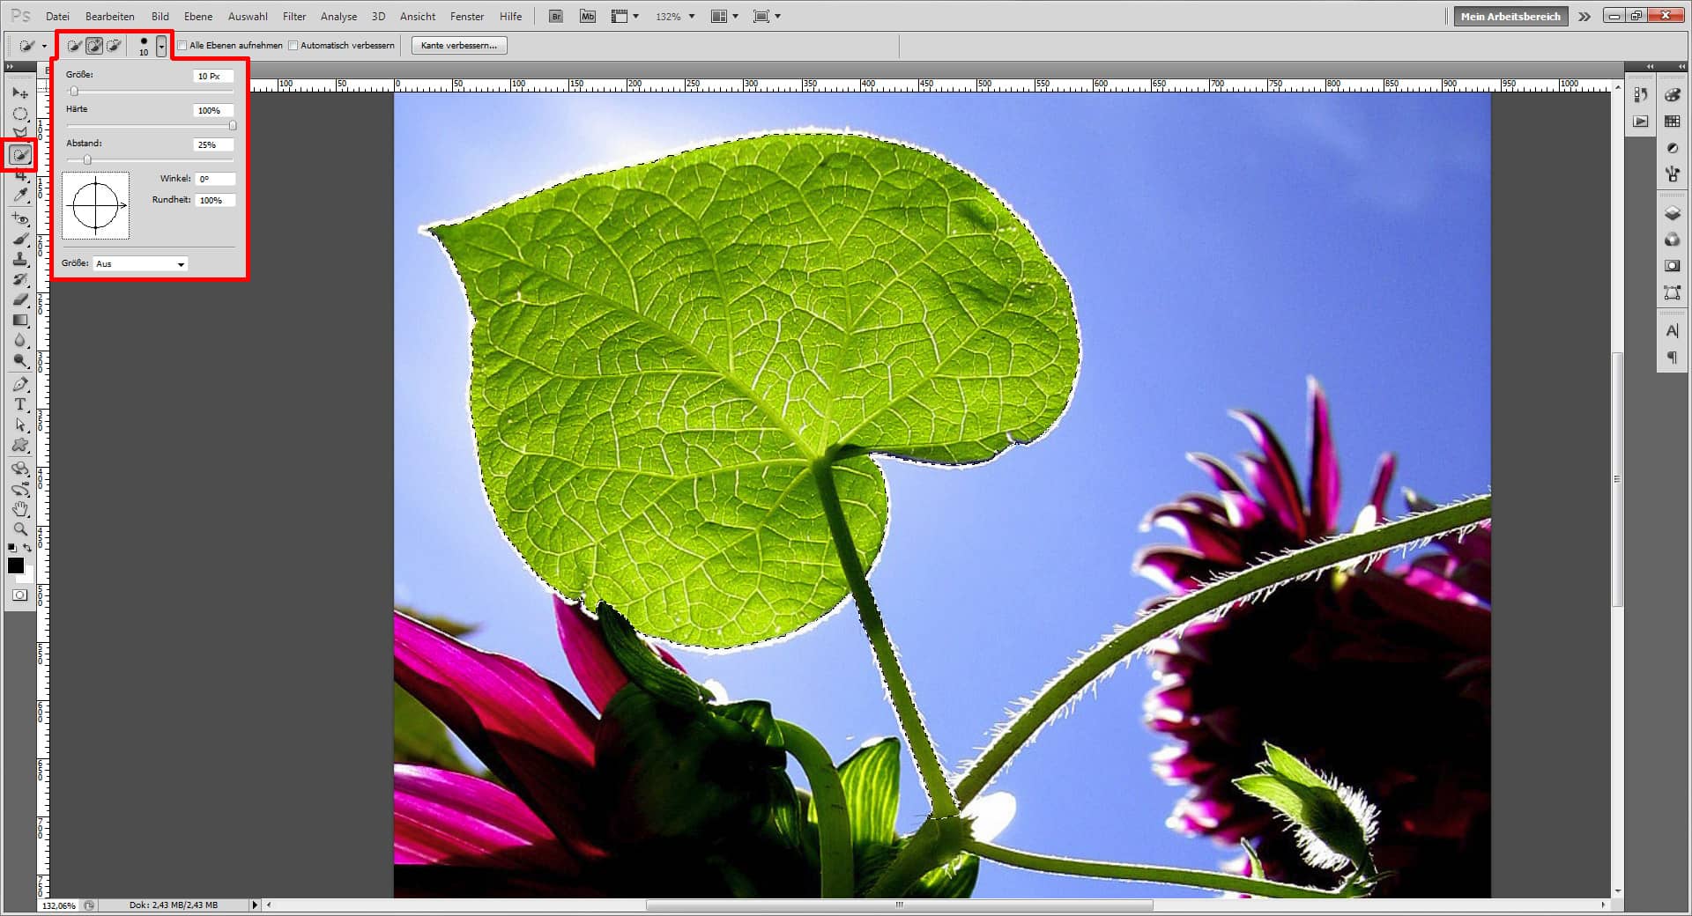Enable 'Automatisch verbessern' checkbox
Viewport: 1692px width, 916px height.
tap(293, 45)
